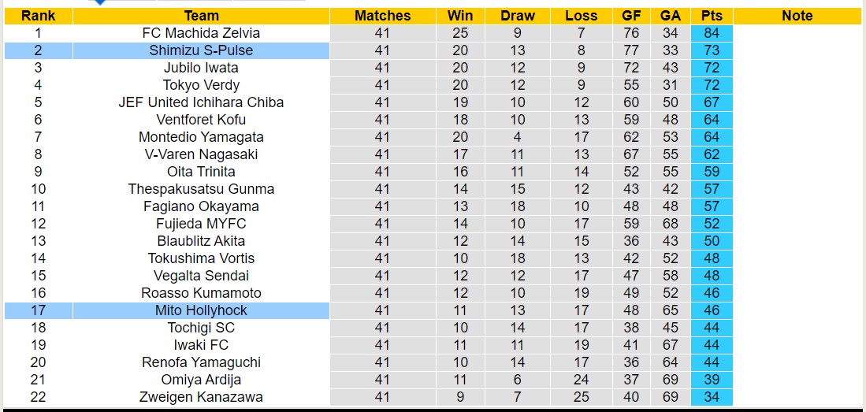
Task: Click the Note column header
Action: pos(797,16)
